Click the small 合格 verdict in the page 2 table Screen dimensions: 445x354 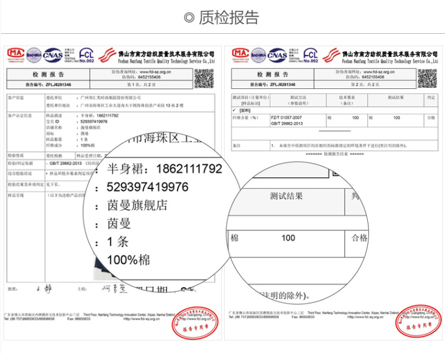[431, 117]
